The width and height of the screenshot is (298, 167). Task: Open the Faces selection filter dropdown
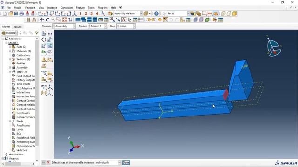(x=178, y=13)
